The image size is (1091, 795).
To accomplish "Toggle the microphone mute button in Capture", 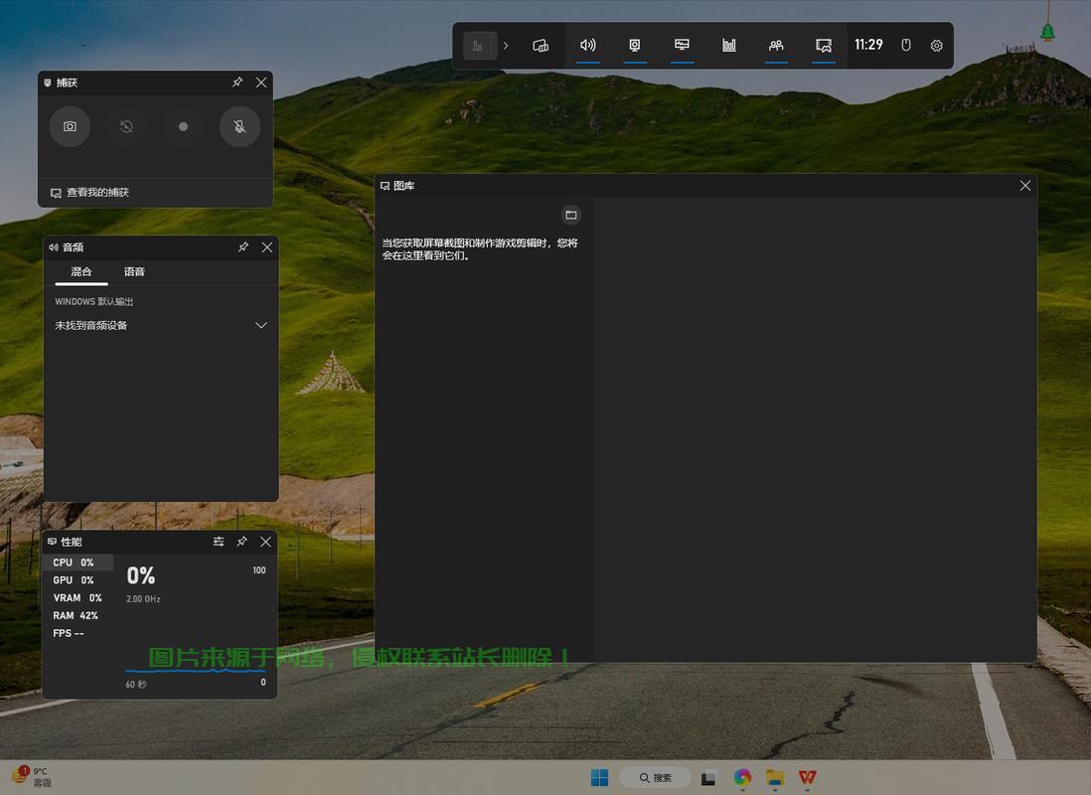I will pos(239,126).
